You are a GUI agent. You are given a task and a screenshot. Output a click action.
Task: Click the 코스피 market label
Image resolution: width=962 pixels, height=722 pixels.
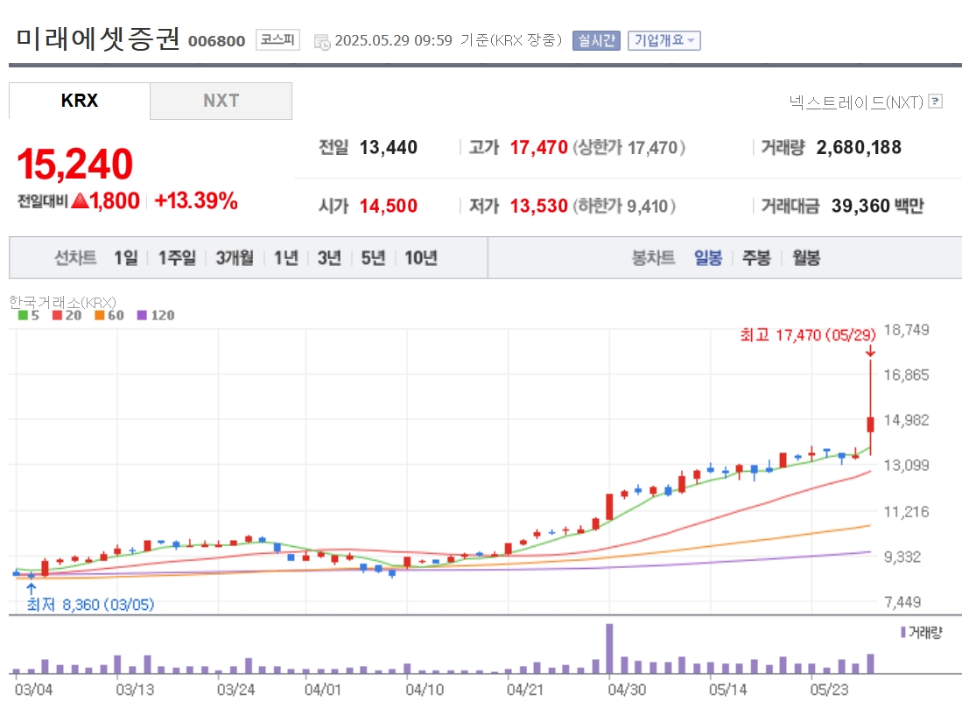pos(277,40)
